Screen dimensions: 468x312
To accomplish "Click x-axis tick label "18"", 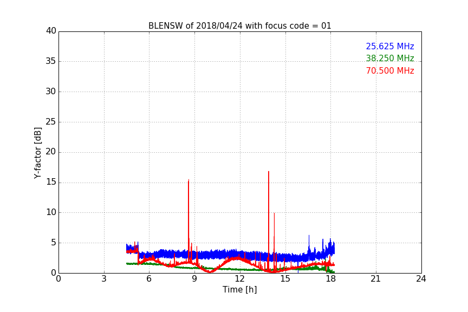I will coord(330,279).
